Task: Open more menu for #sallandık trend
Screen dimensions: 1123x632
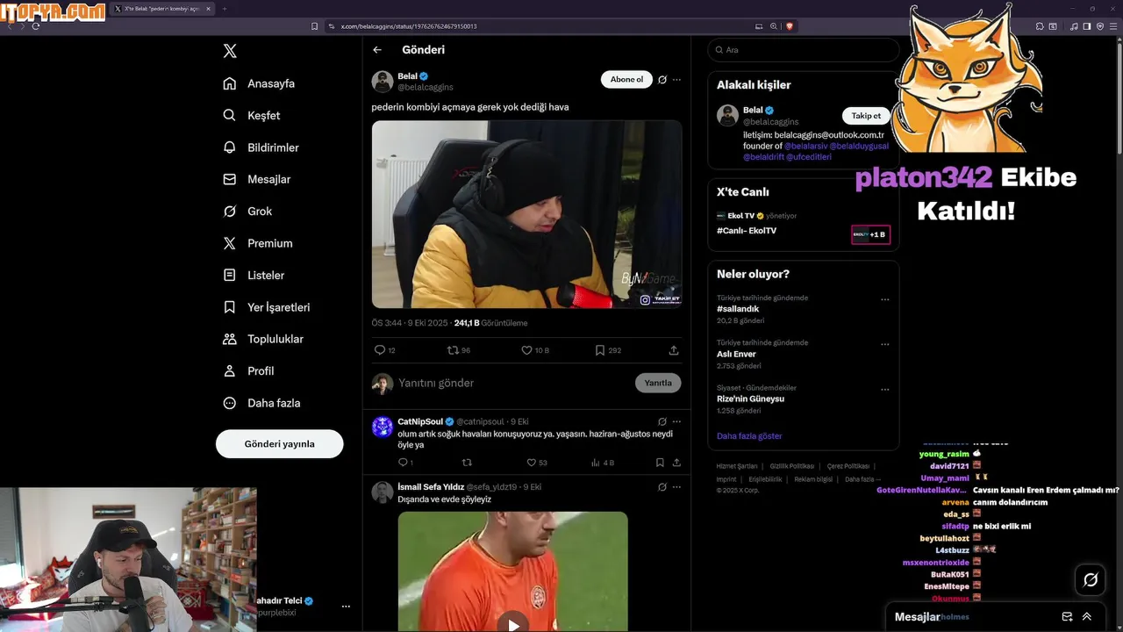Action: (x=885, y=299)
